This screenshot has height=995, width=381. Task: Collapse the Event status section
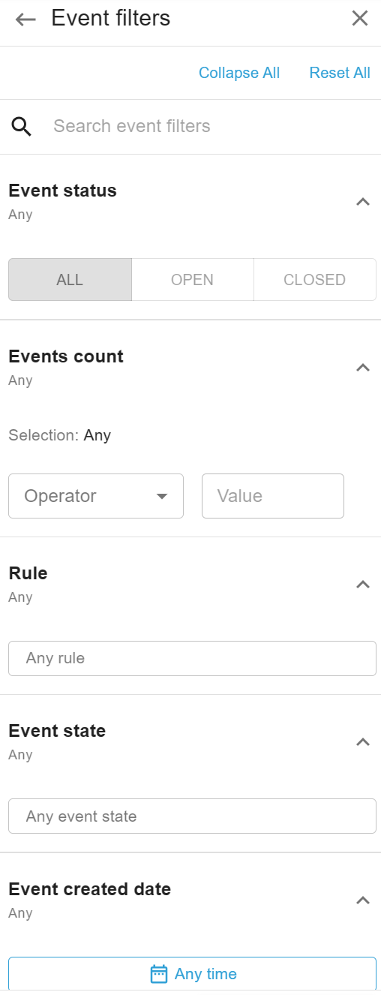363,201
